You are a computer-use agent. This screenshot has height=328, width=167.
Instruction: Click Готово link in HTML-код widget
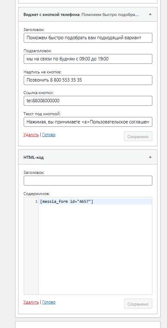pos(49,302)
